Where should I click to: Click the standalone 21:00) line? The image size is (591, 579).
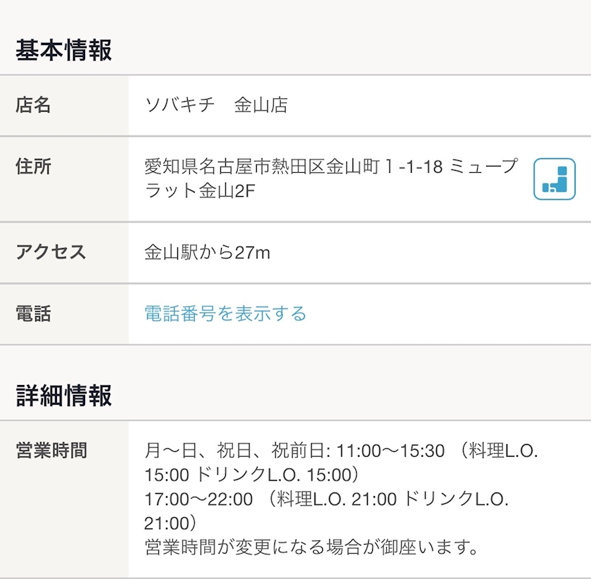click(170, 523)
